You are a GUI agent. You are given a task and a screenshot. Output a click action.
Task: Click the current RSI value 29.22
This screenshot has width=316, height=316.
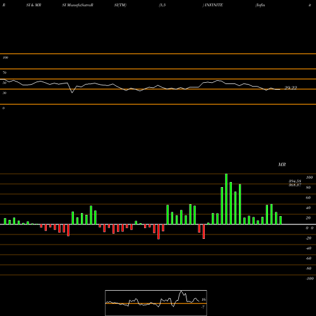click(x=291, y=88)
